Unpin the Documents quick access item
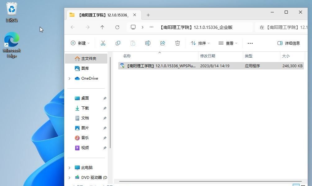The image size is (312, 186). pyautogui.click(x=105, y=118)
